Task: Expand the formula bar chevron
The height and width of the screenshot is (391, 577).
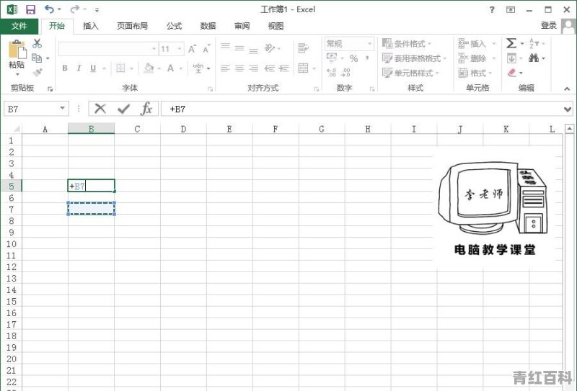Action: tap(568, 109)
